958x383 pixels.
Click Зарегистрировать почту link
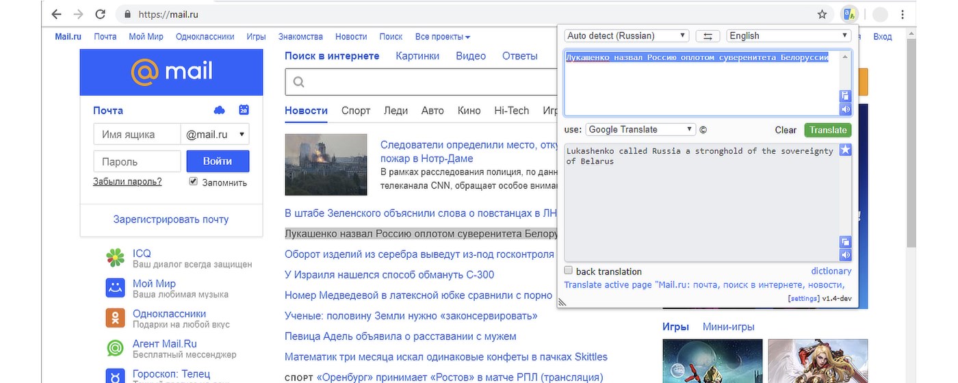[x=171, y=220]
